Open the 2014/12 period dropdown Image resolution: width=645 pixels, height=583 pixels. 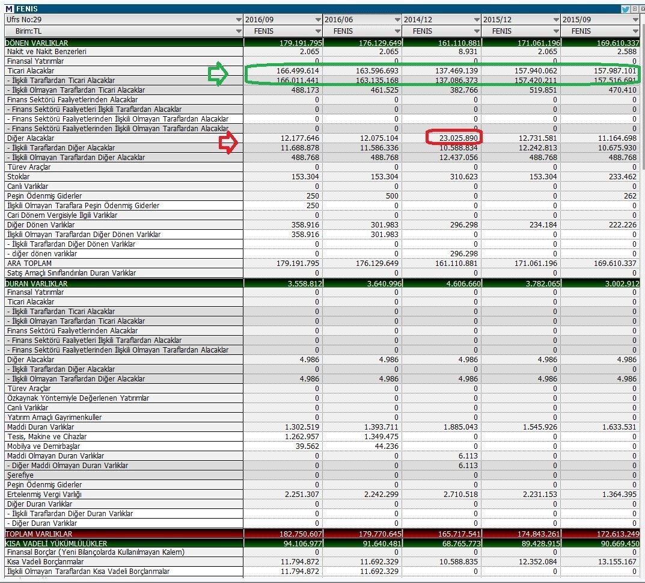(477, 20)
